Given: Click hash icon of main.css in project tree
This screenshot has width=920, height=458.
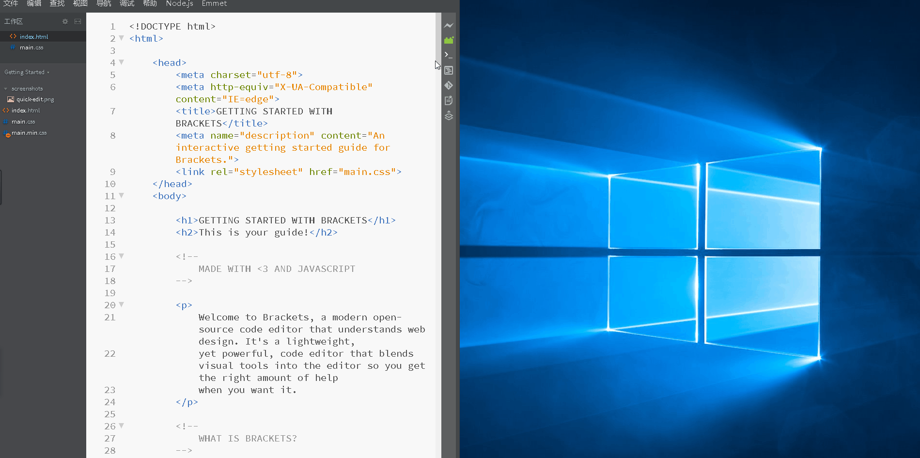Looking at the screenshot, I should (x=5, y=122).
